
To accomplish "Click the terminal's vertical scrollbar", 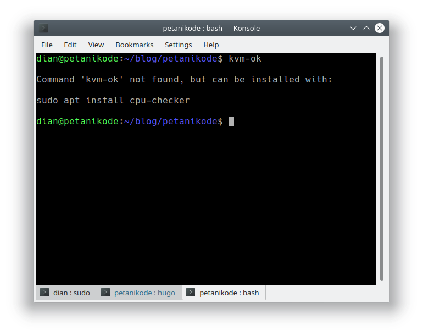I will (x=382, y=165).
